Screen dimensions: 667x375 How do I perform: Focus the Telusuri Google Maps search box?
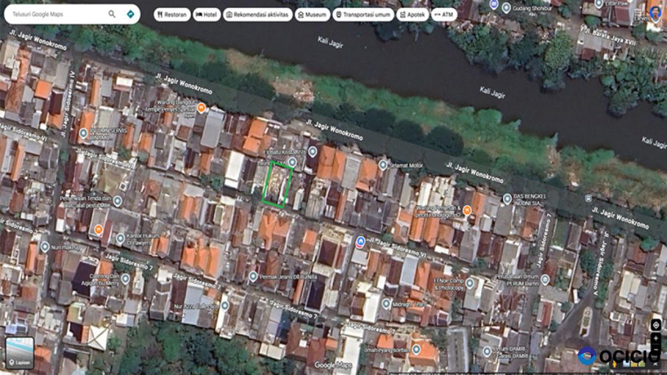pyautogui.click(x=57, y=13)
